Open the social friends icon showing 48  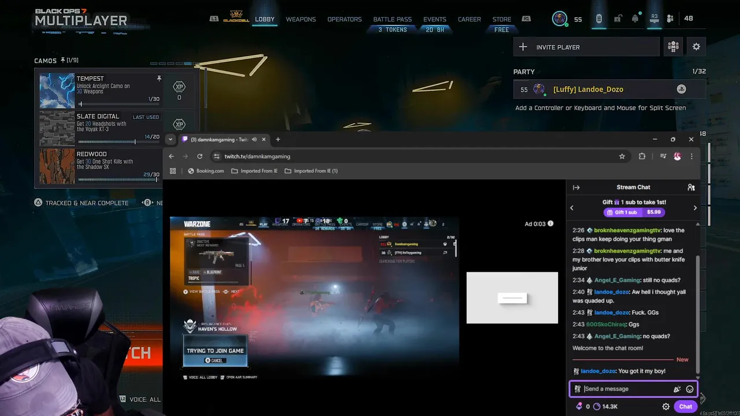tap(671, 19)
